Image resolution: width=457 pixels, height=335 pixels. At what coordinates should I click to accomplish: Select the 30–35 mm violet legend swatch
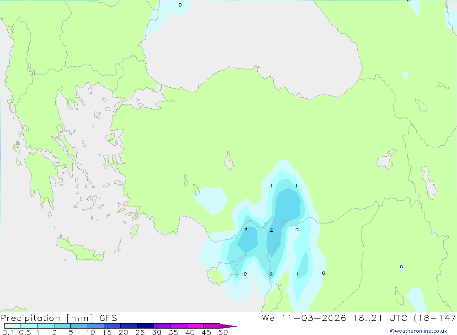pyautogui.click(x=162, y=326)
